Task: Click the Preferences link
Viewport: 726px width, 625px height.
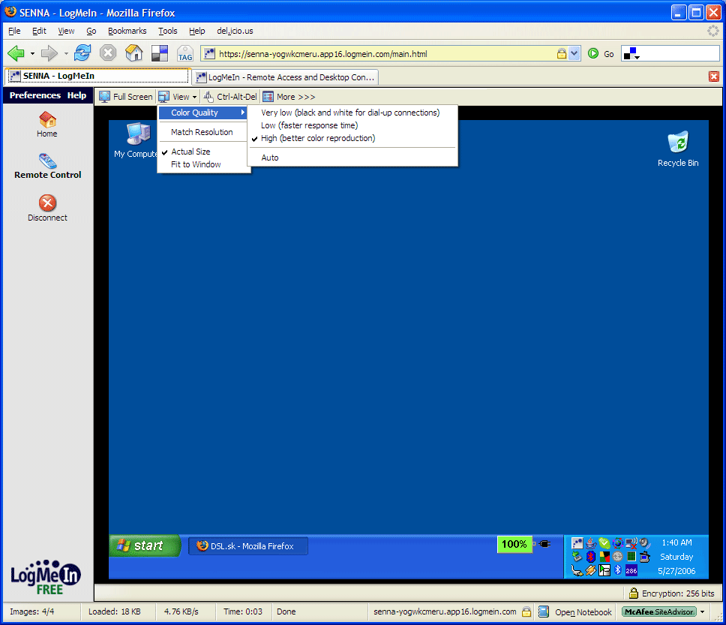Action: coord(35,95)
